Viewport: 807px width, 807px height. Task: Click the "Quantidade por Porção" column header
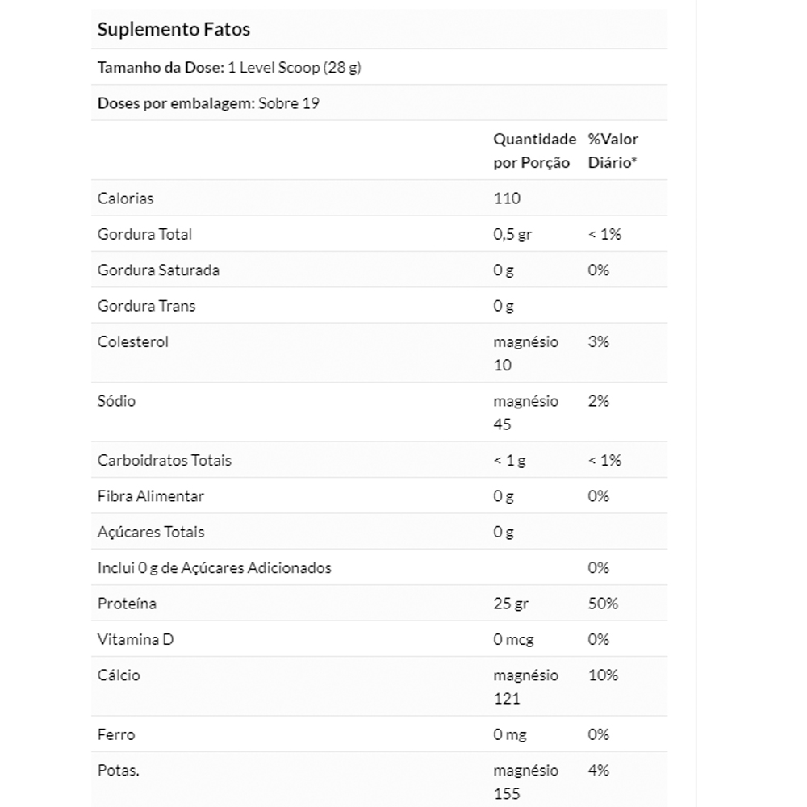[x=534, y=151]
